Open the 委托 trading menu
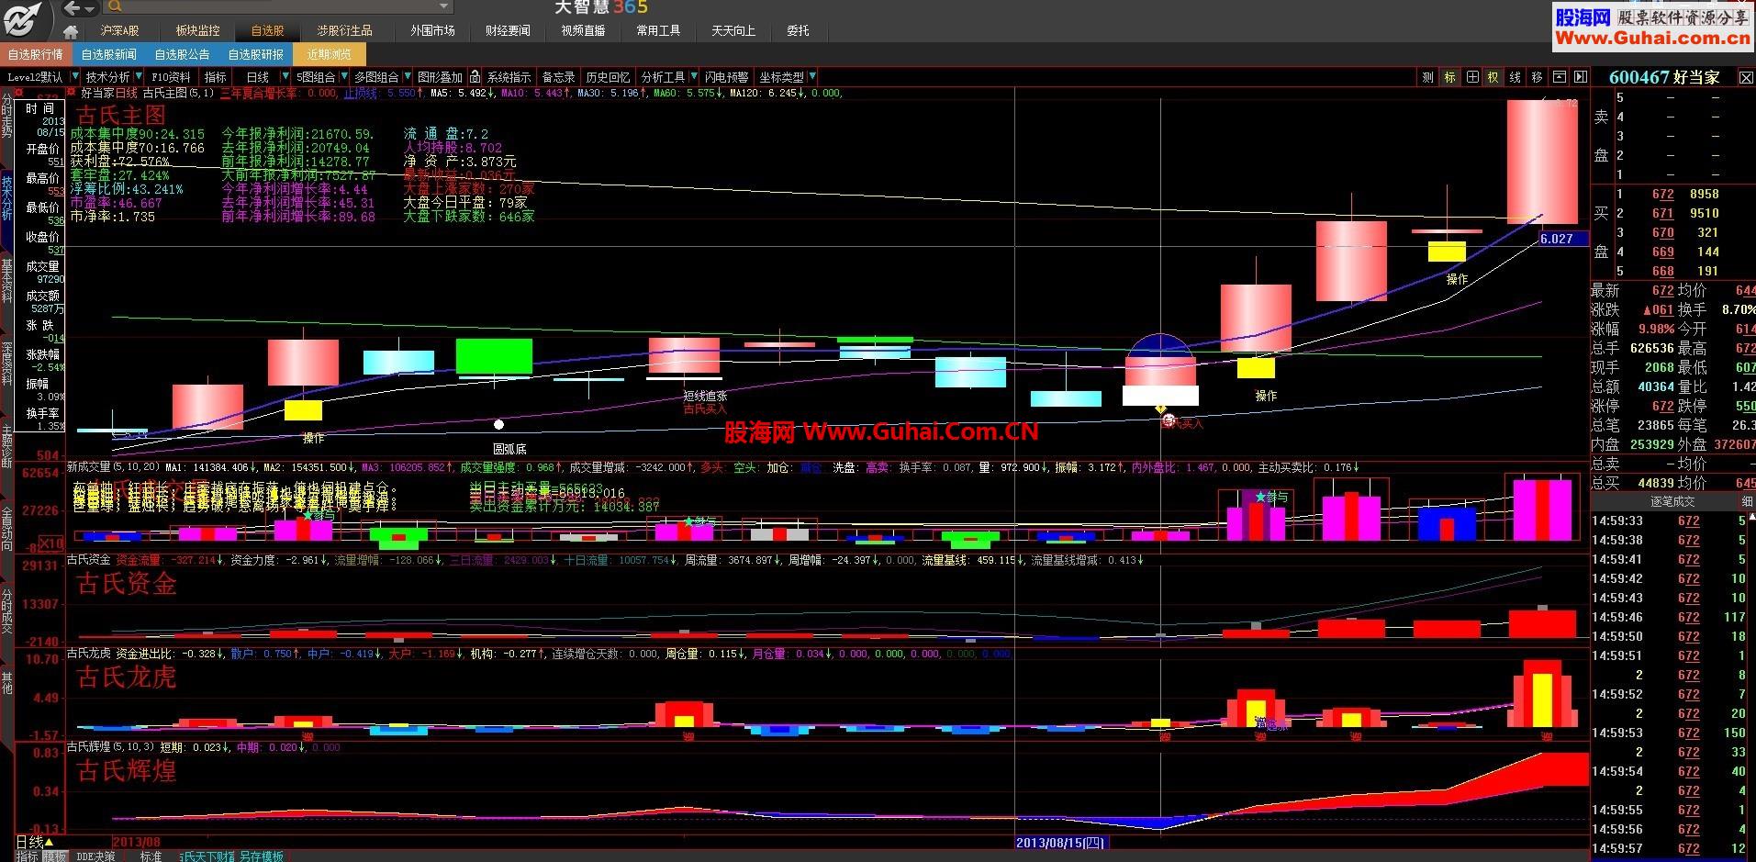 (798, 31)
